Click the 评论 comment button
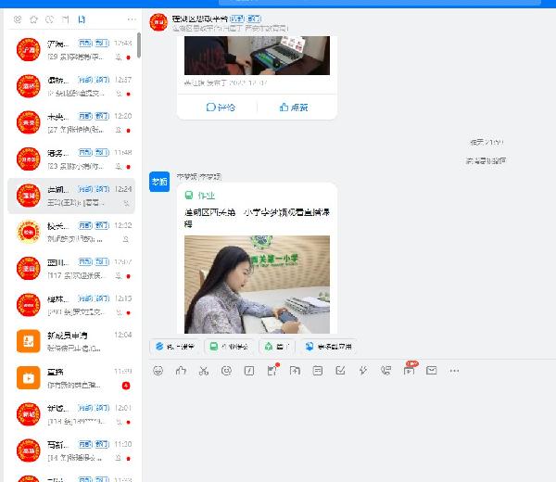This screenshot has width=556, height=482. tap(221, 108)
